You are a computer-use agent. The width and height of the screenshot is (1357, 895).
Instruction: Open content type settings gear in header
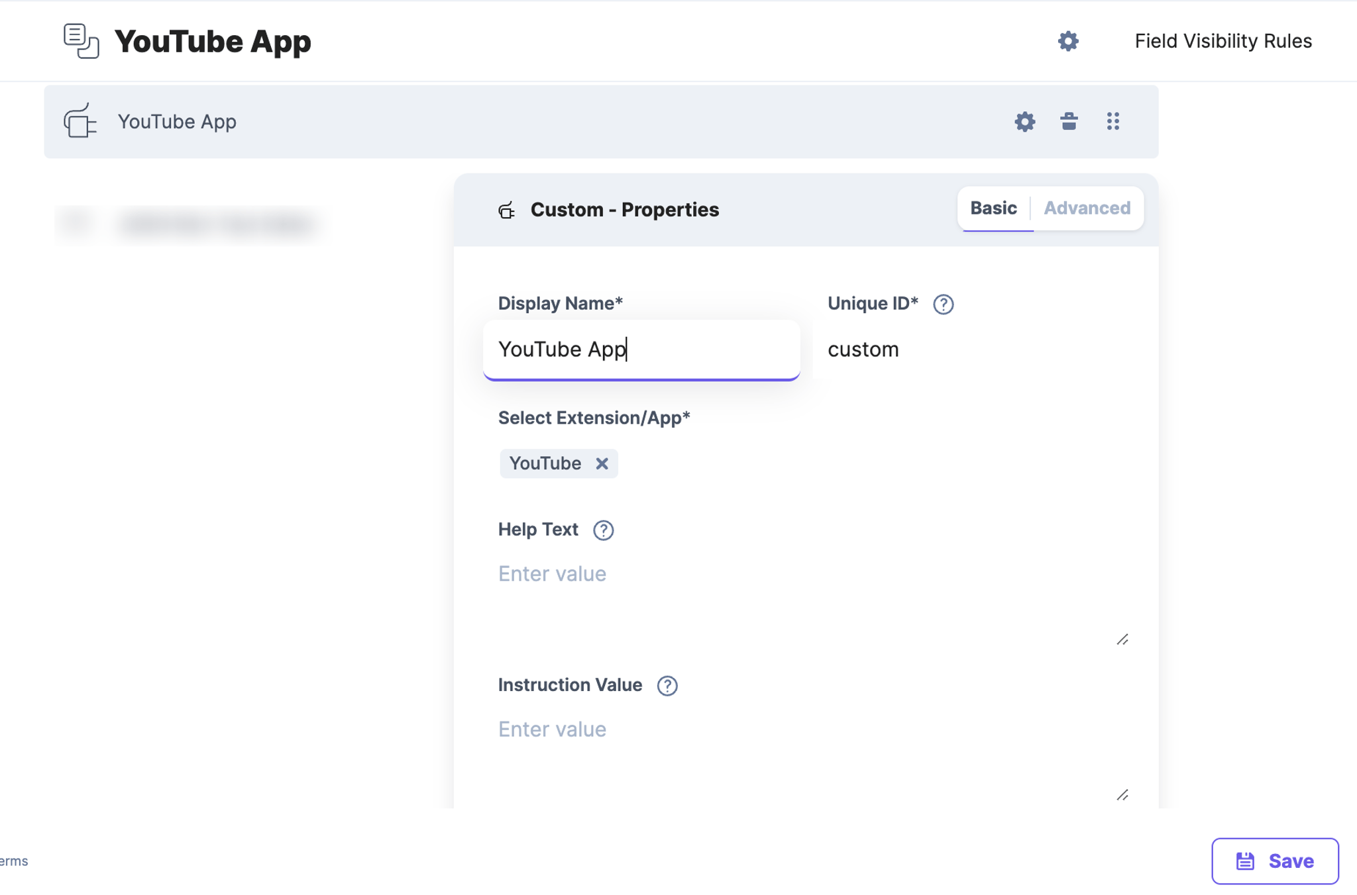pos(1067,41)
